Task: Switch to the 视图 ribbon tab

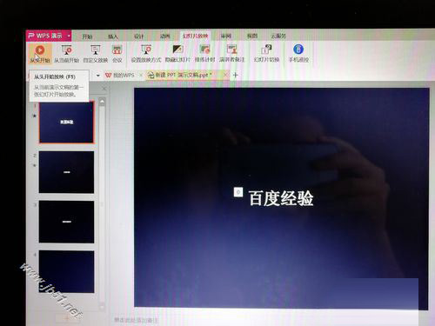Action: (x=251, y=36)
